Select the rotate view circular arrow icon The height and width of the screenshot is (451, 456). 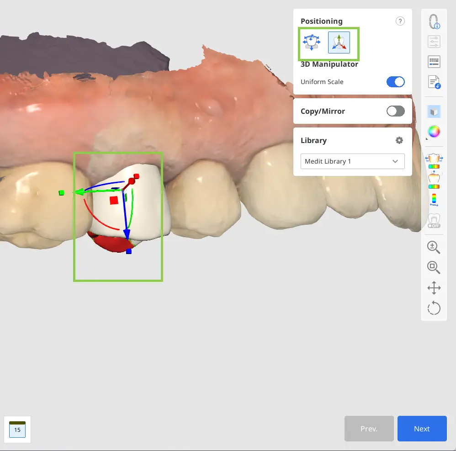click(x=434, y=308)
